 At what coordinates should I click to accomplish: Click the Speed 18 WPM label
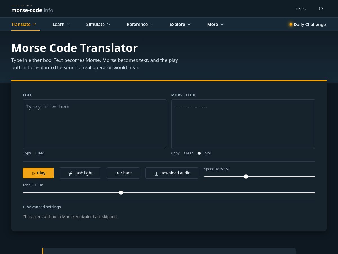[216, 169]
